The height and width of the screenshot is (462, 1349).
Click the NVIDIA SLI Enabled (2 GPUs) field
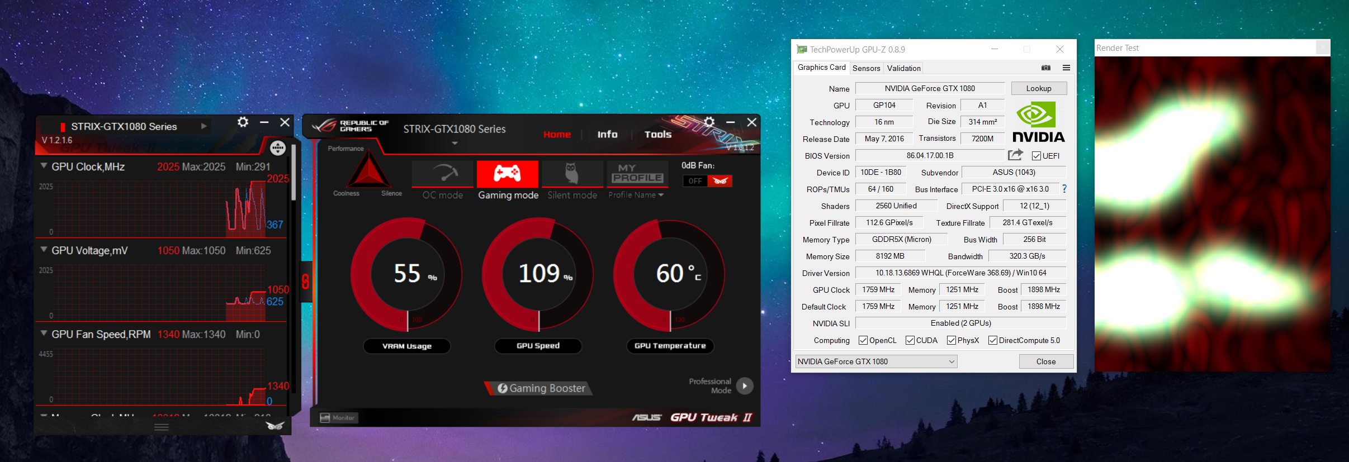[x=960, y=323]
